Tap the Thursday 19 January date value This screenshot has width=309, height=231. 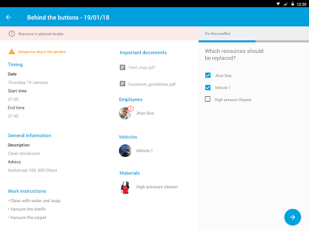pos(28,82)
